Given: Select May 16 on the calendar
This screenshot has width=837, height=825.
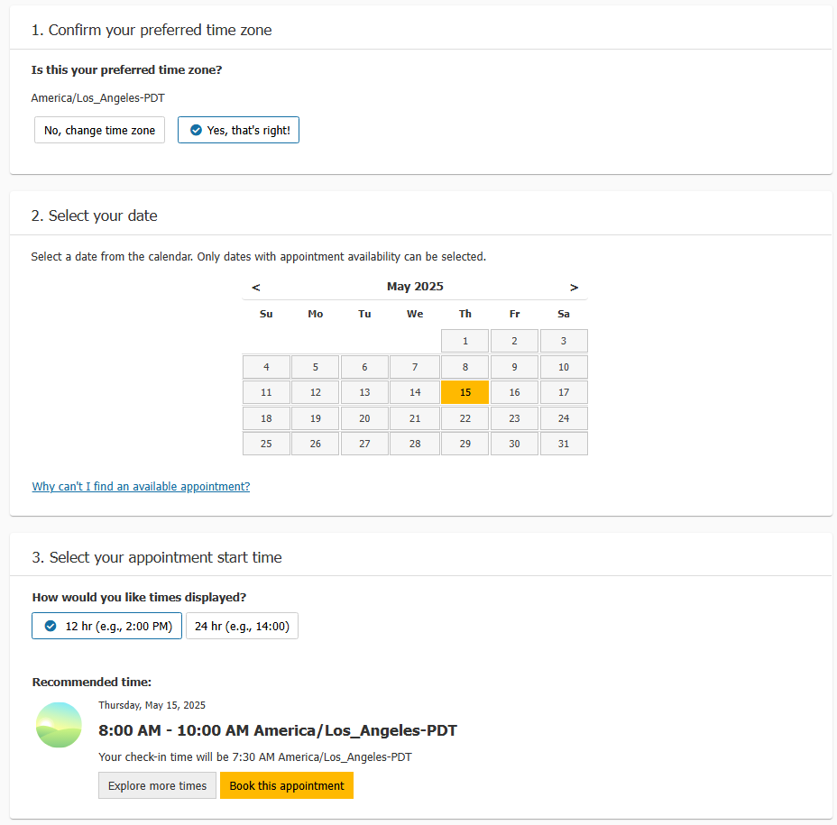Looking at the screenshot, I should click(514, 392).
